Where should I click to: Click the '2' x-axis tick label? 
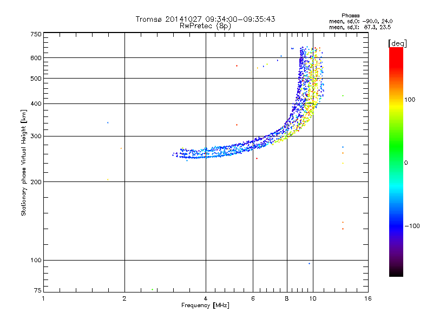tap(124, 298)
